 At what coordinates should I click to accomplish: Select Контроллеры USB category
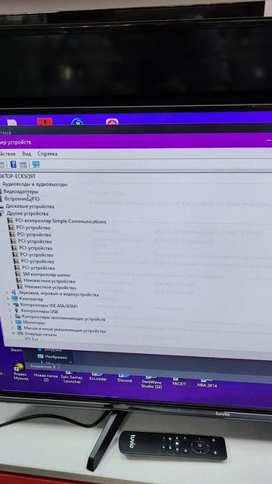pos(39,311)
